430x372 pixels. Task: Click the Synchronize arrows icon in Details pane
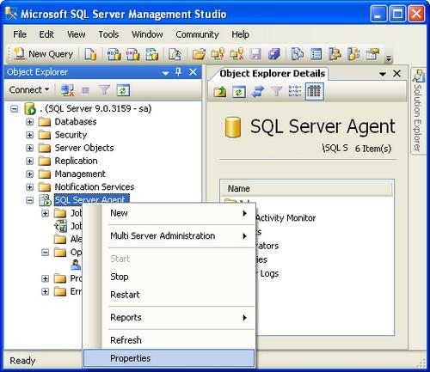click(257, 92)
